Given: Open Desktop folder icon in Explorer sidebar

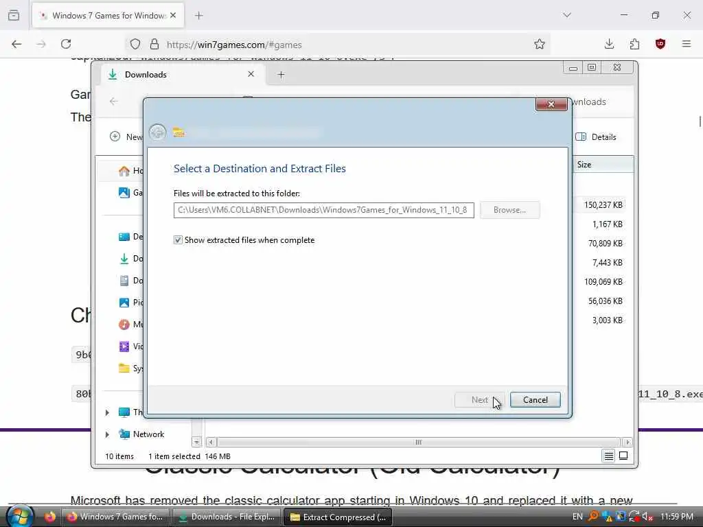Looking at the screenshot, I should [124, 237].
